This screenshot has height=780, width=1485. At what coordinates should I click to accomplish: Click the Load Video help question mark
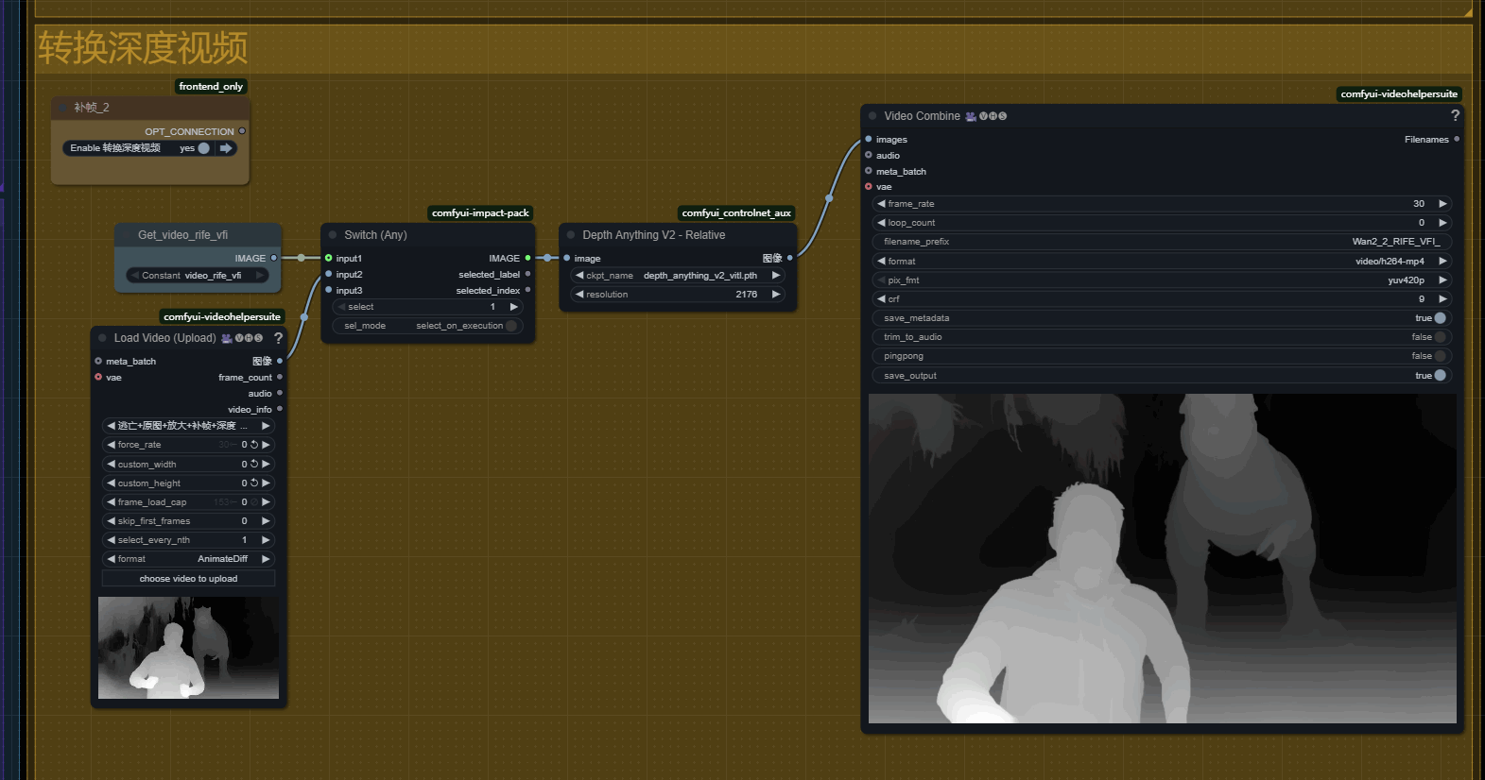pyautogui.click(x=278, y=338)
